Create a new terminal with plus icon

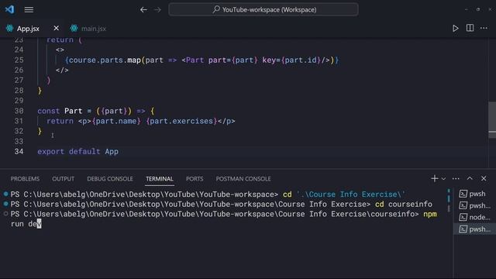click(434, 179)
